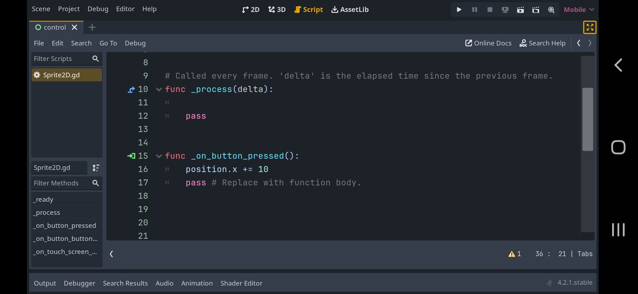The image size is (638, 294).
Task: Click the vertical scrollbar in the code editor
Action: tap(588, 119)
